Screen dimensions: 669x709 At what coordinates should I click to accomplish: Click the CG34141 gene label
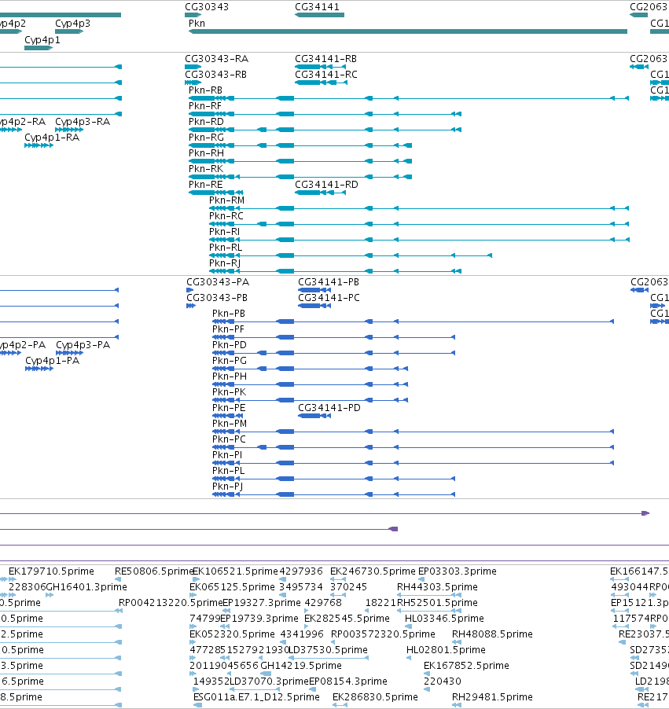[317, 7]
